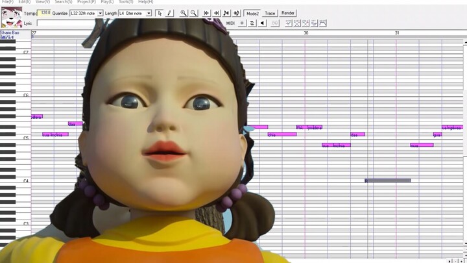Open the Play menu
The width and height of the screenshot is (467, 263).
tap(107, 2)
